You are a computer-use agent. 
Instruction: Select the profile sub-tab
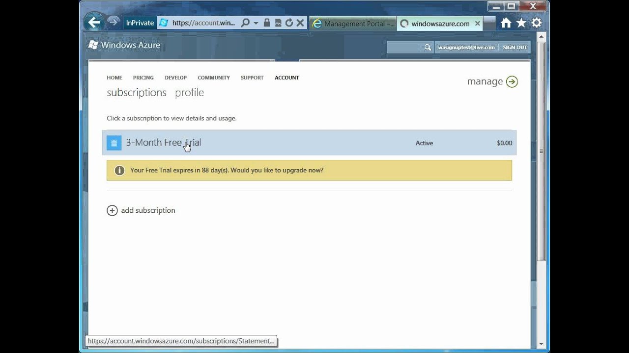click(189, 93)
